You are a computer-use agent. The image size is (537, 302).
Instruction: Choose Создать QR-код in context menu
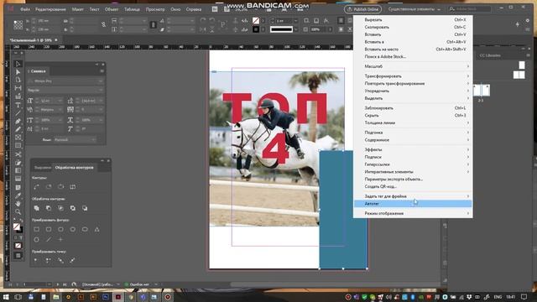click(x=413, y=186)
